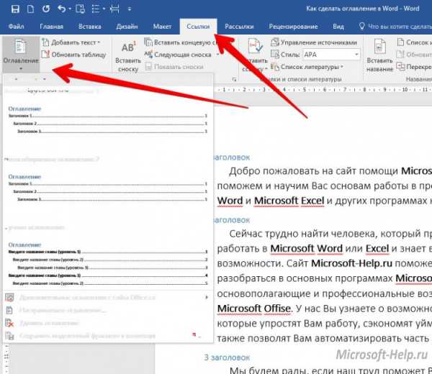
Task: Click the Следующая сноска icon
Action: 148,54
